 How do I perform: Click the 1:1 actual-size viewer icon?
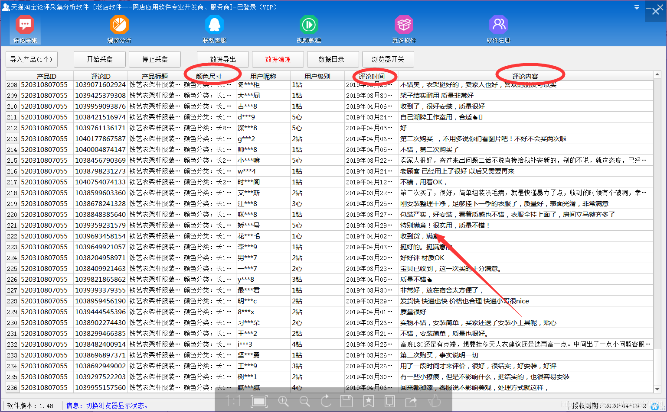(x=234, y=401)
